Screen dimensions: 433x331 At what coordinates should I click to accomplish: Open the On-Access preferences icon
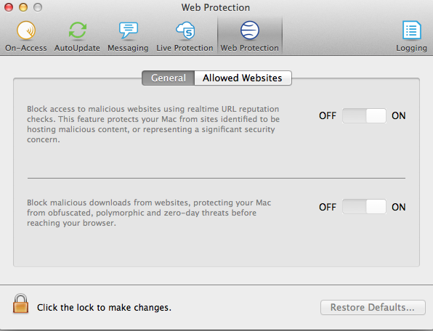click(x=26, y=30)
